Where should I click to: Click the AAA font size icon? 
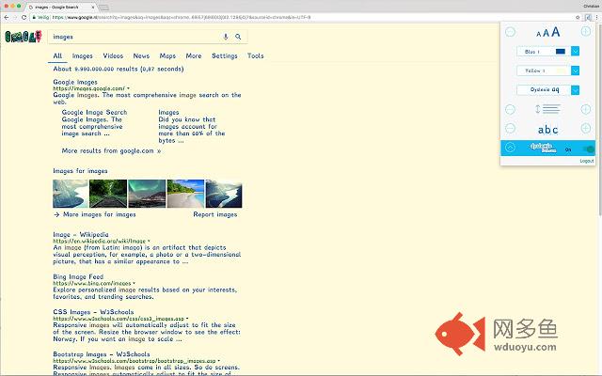coord(547,32)
